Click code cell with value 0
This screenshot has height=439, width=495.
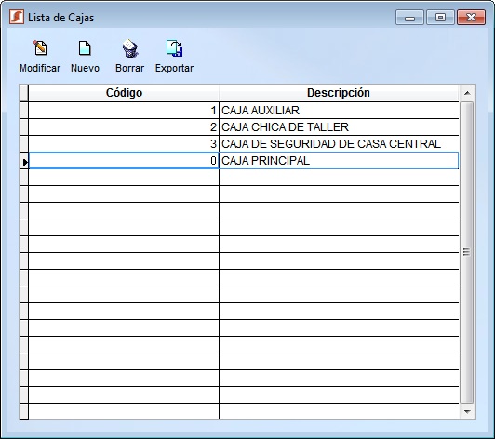tap(124, 161)
